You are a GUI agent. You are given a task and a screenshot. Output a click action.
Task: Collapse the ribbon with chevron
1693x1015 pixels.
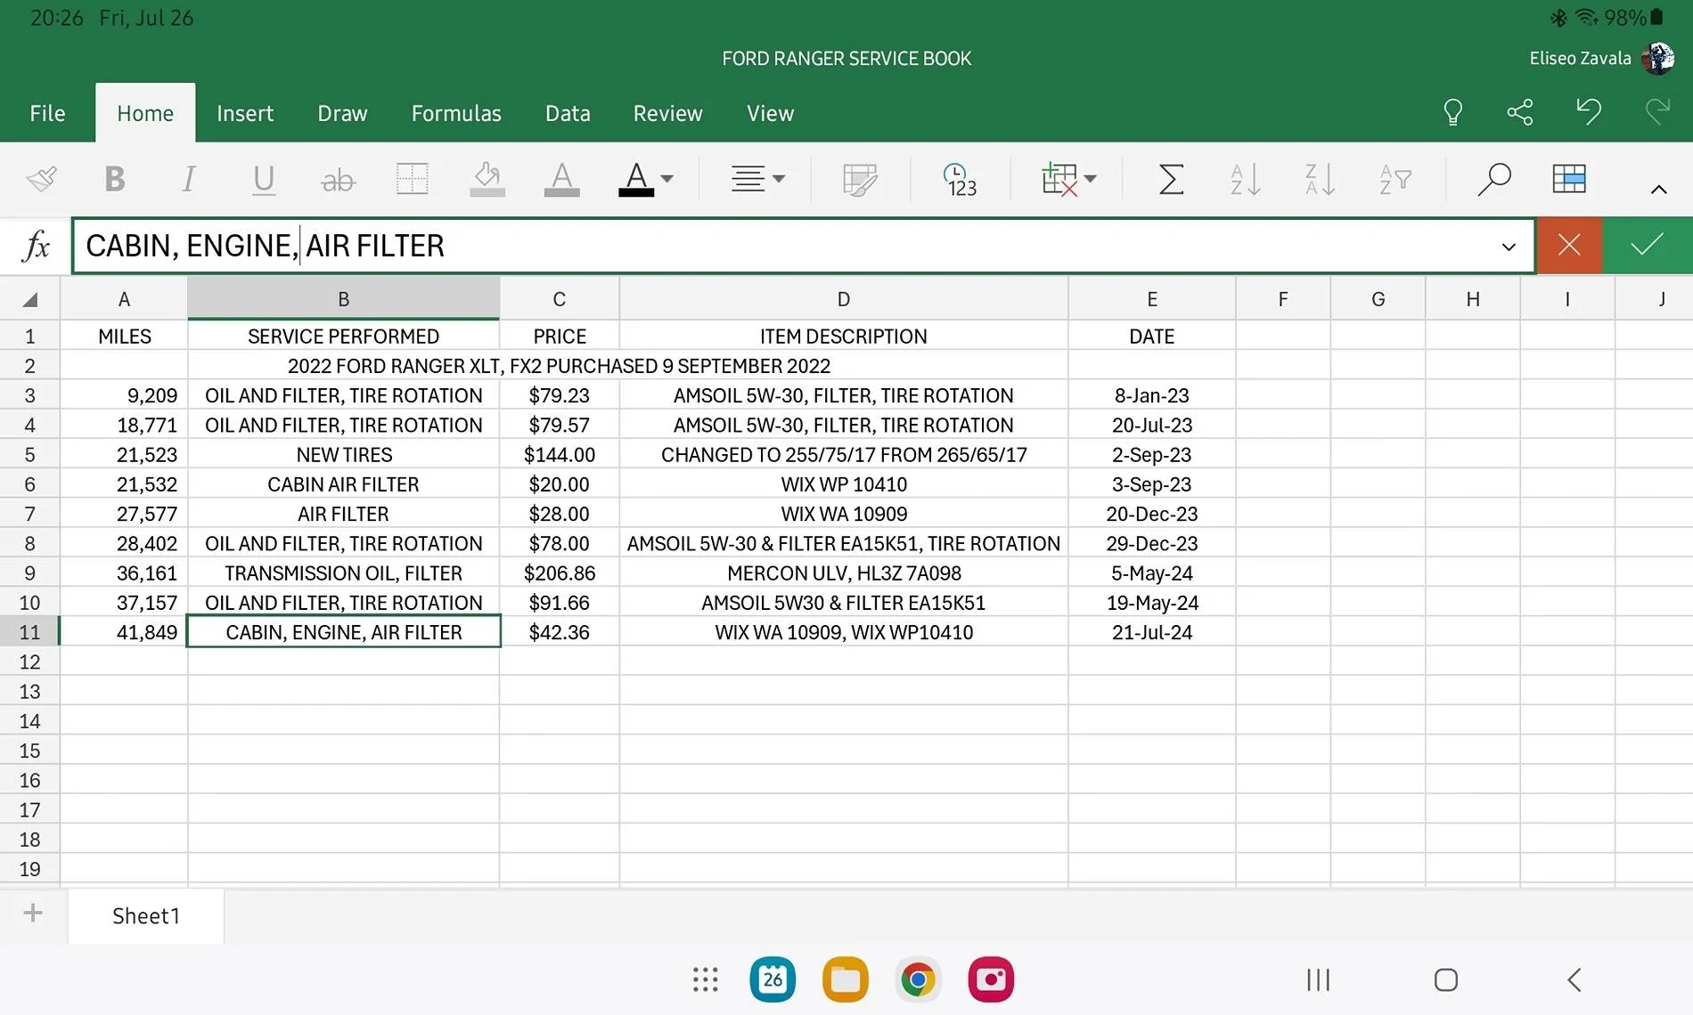[x=1658, y=189]
